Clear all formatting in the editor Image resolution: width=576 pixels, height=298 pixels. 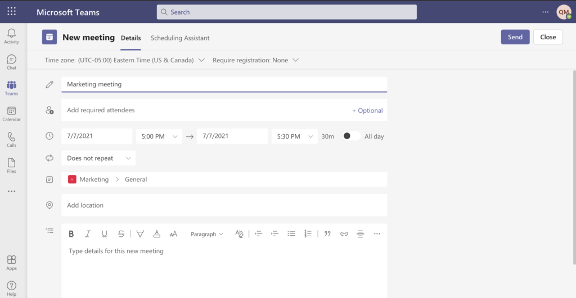239,234
